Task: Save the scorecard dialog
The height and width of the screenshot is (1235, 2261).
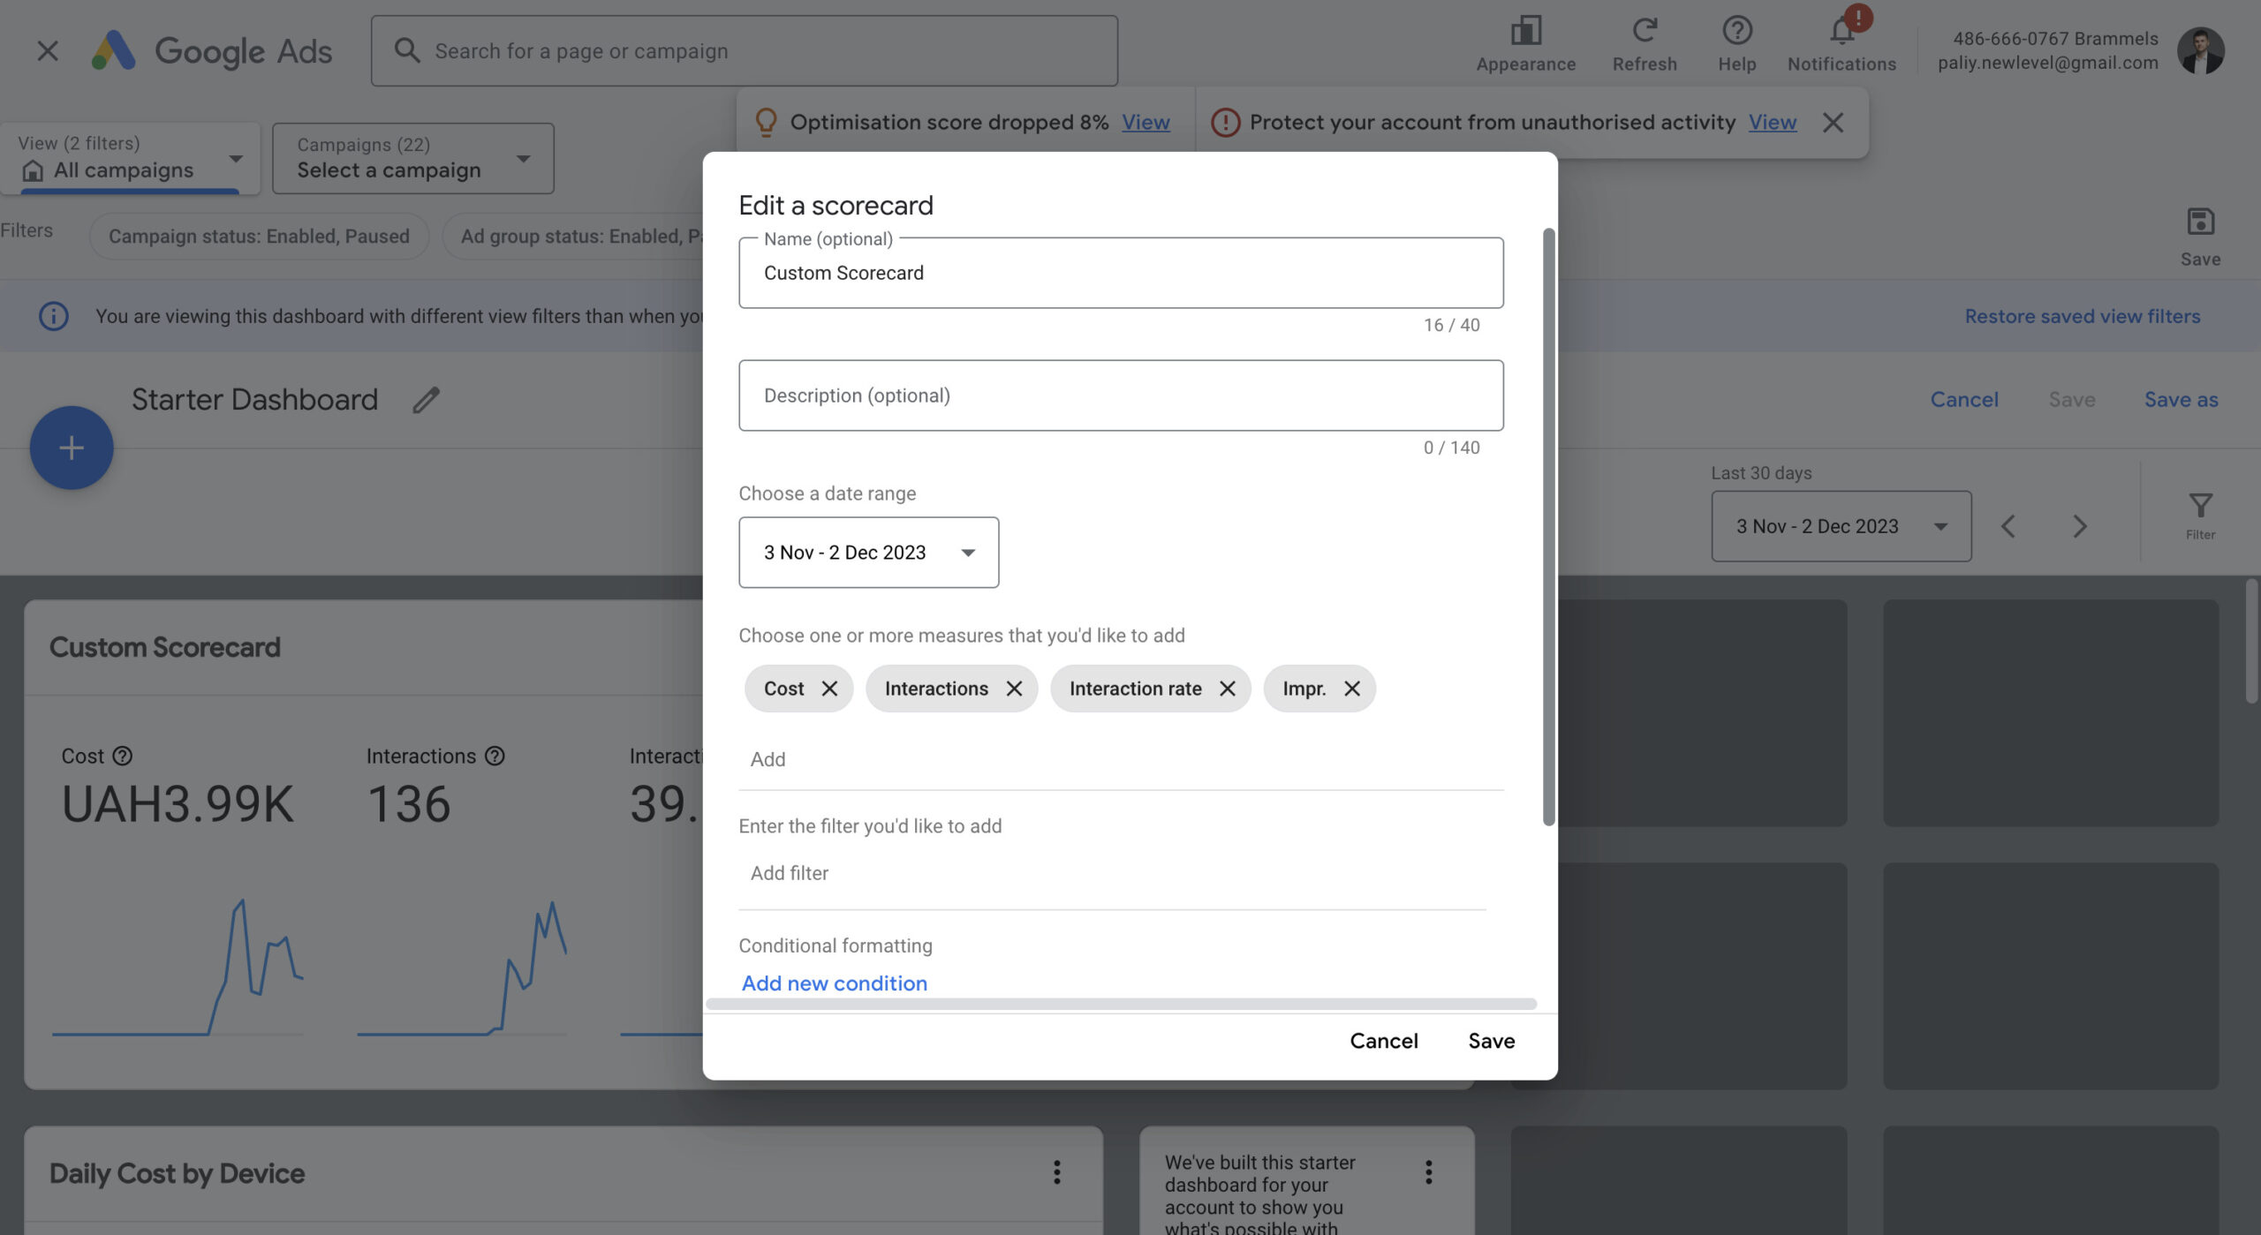Action: (1491, 1041)
